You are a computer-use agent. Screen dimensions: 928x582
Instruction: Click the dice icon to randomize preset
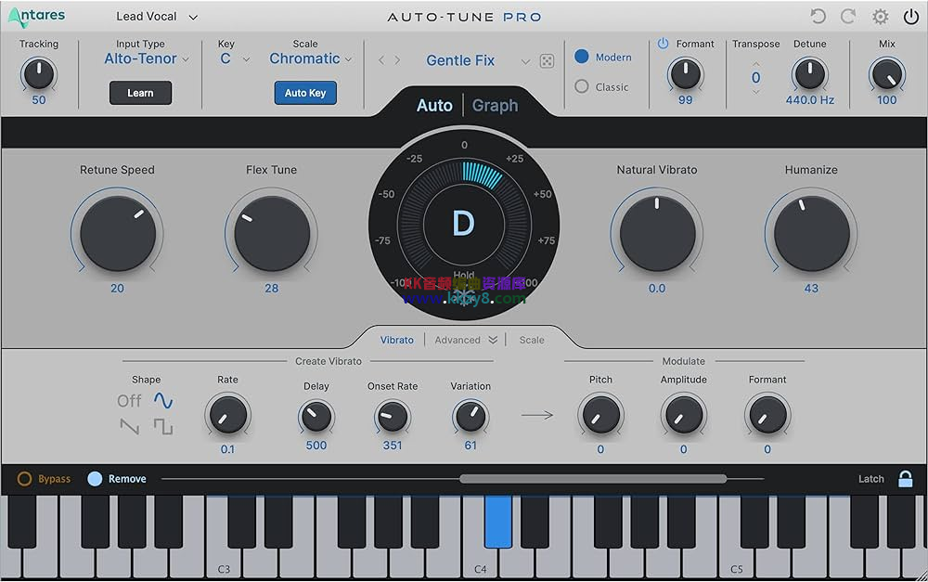tap(547, 60)
